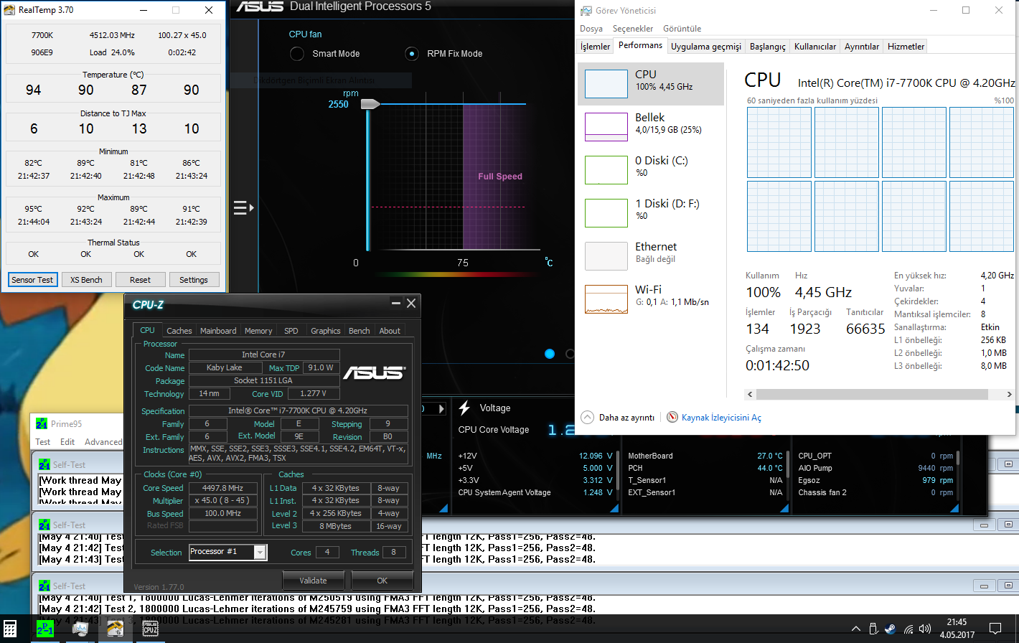Expand the Voltage panel blue corner triangle
The height and width of the screenshot is (643, 1019).
(613, 508)
